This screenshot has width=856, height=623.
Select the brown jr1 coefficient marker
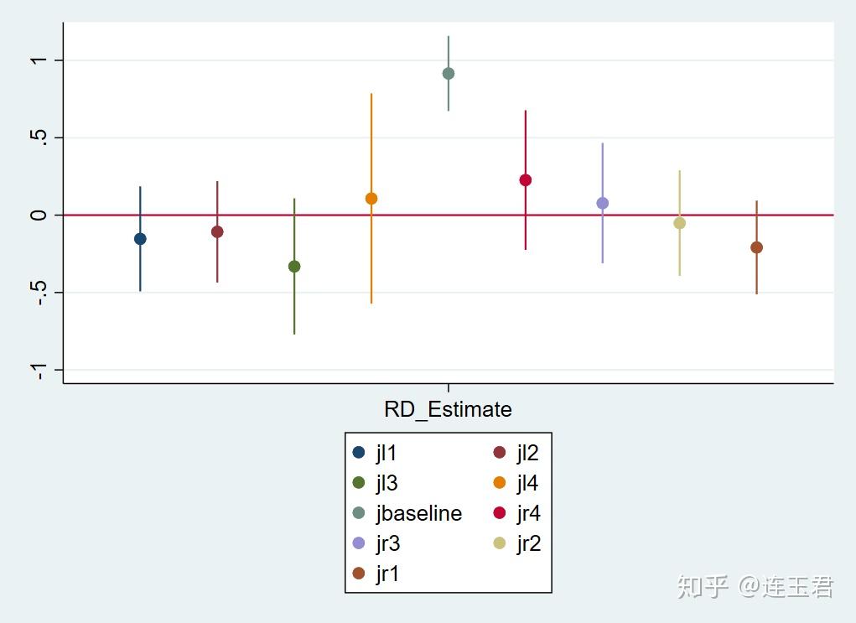coord(757,247)
